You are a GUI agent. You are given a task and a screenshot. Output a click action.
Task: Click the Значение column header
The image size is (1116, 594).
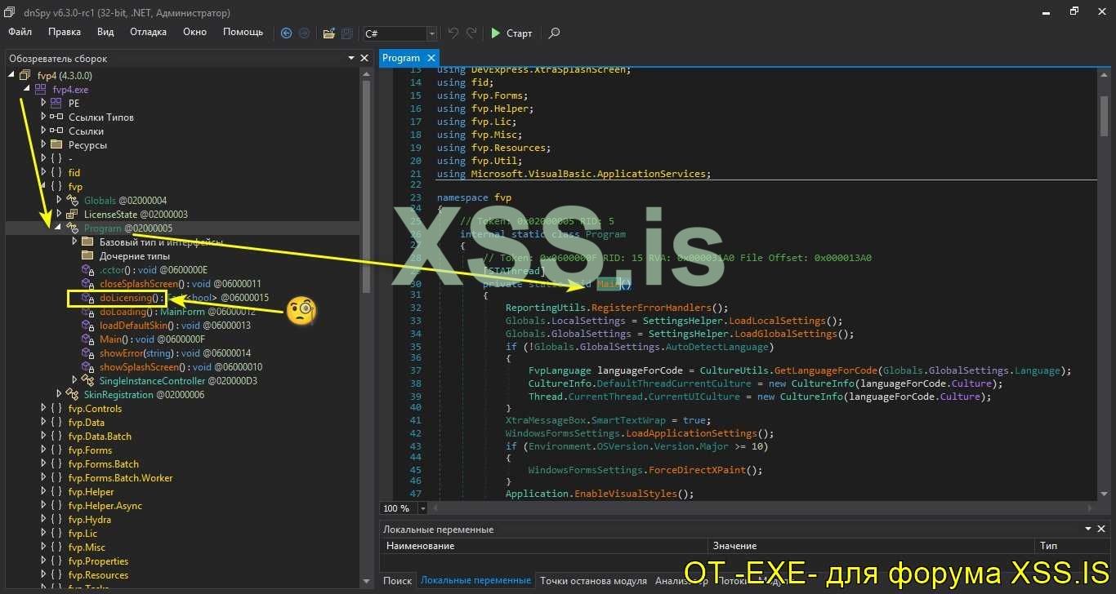[x=870, y=546]
